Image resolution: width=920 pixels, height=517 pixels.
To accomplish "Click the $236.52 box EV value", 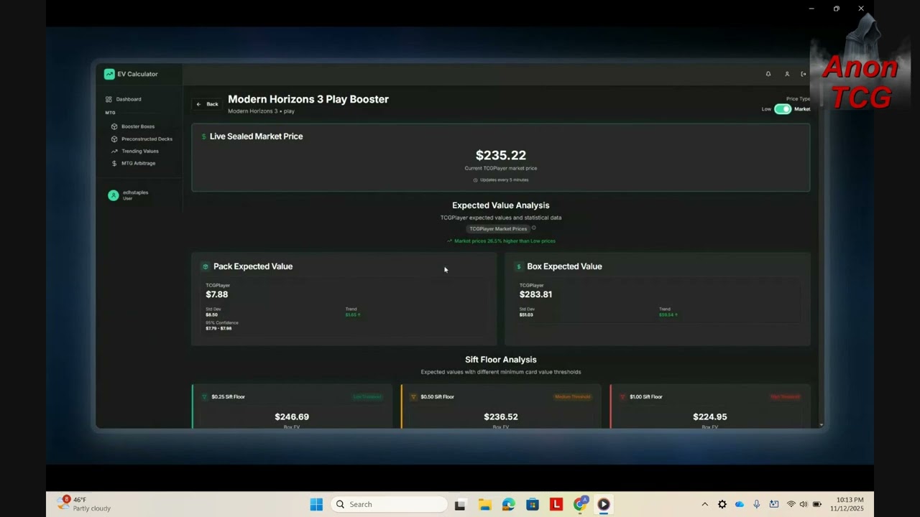I will pos(501,416).
